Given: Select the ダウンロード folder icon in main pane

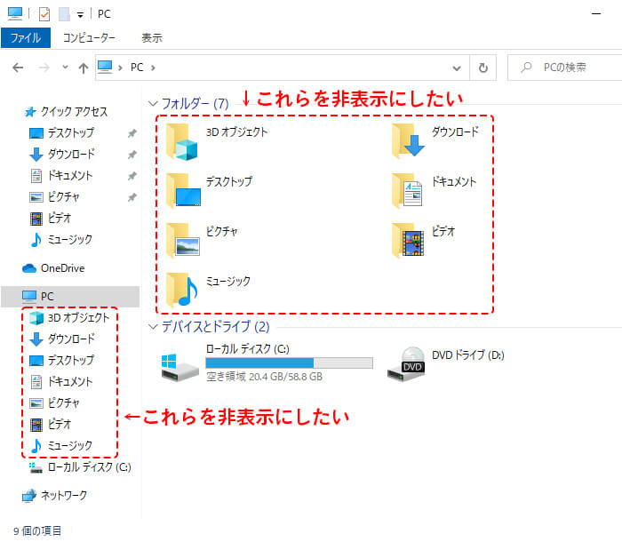Looking at the screenshot, I should point(408,141).
